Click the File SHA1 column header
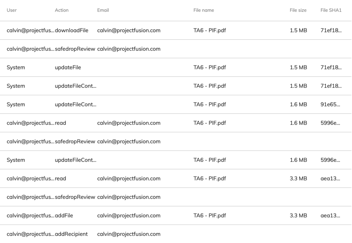The height and width of the screenshot is (243, 352). tap(331, 10)
